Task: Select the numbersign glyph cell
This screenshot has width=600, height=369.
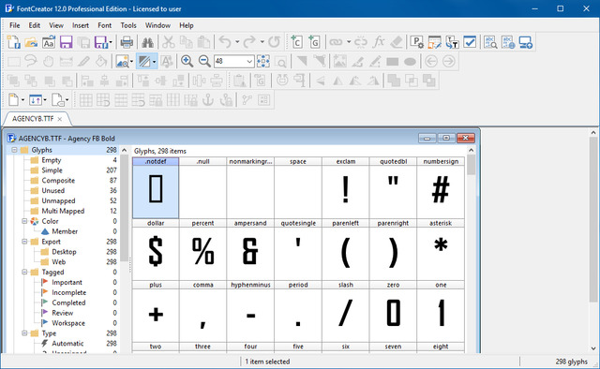Action: [x=441, y=187]
